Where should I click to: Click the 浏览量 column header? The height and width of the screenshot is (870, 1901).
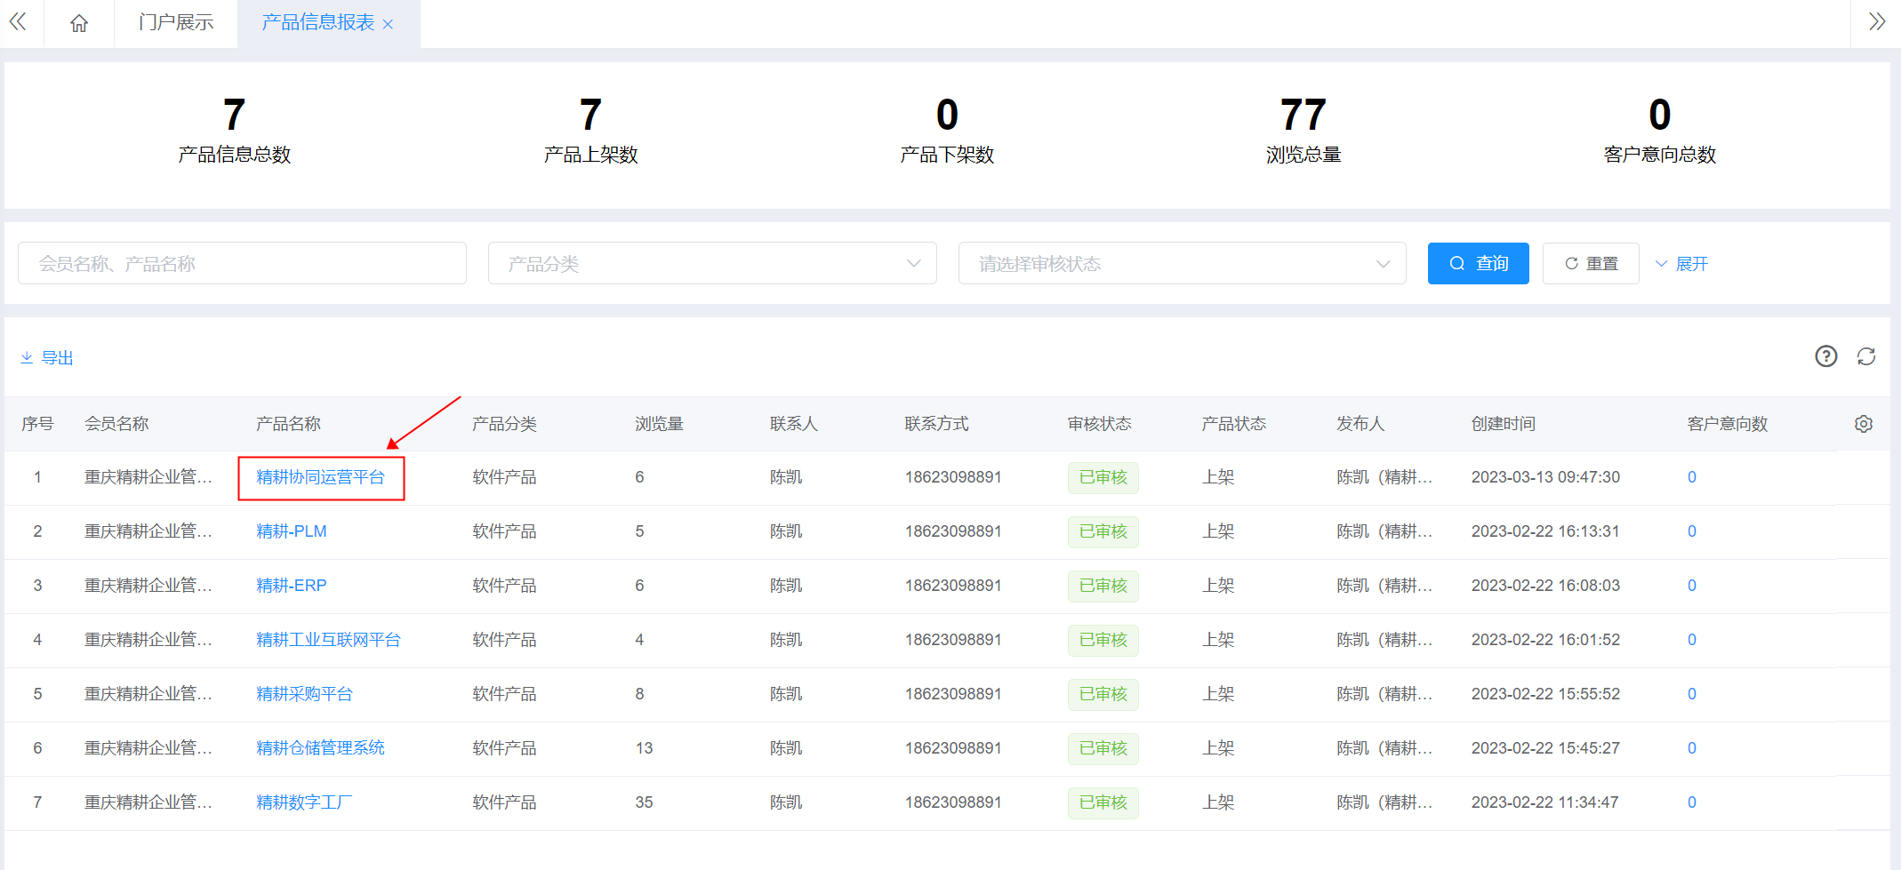659,424
